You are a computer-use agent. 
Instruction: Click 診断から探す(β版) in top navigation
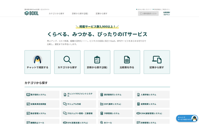pyautogui.click(x=80, y=14)
